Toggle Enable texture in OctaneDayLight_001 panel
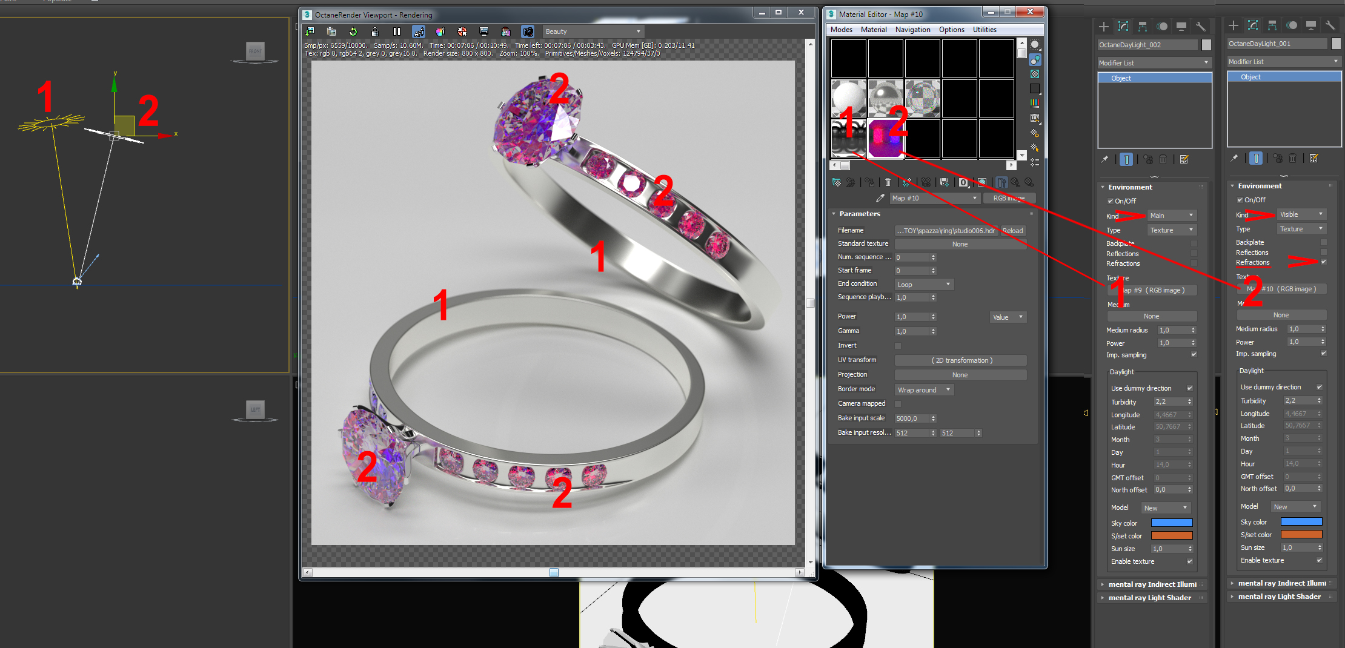The width and height of the screenshot is (1345, 648). tap(1320, 560)
